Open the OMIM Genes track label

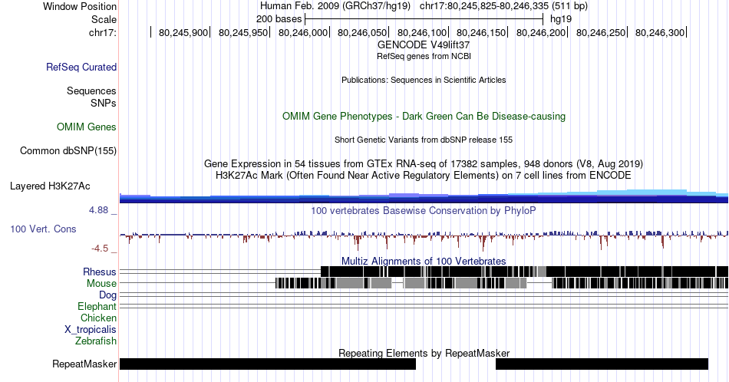pos(86,127)
